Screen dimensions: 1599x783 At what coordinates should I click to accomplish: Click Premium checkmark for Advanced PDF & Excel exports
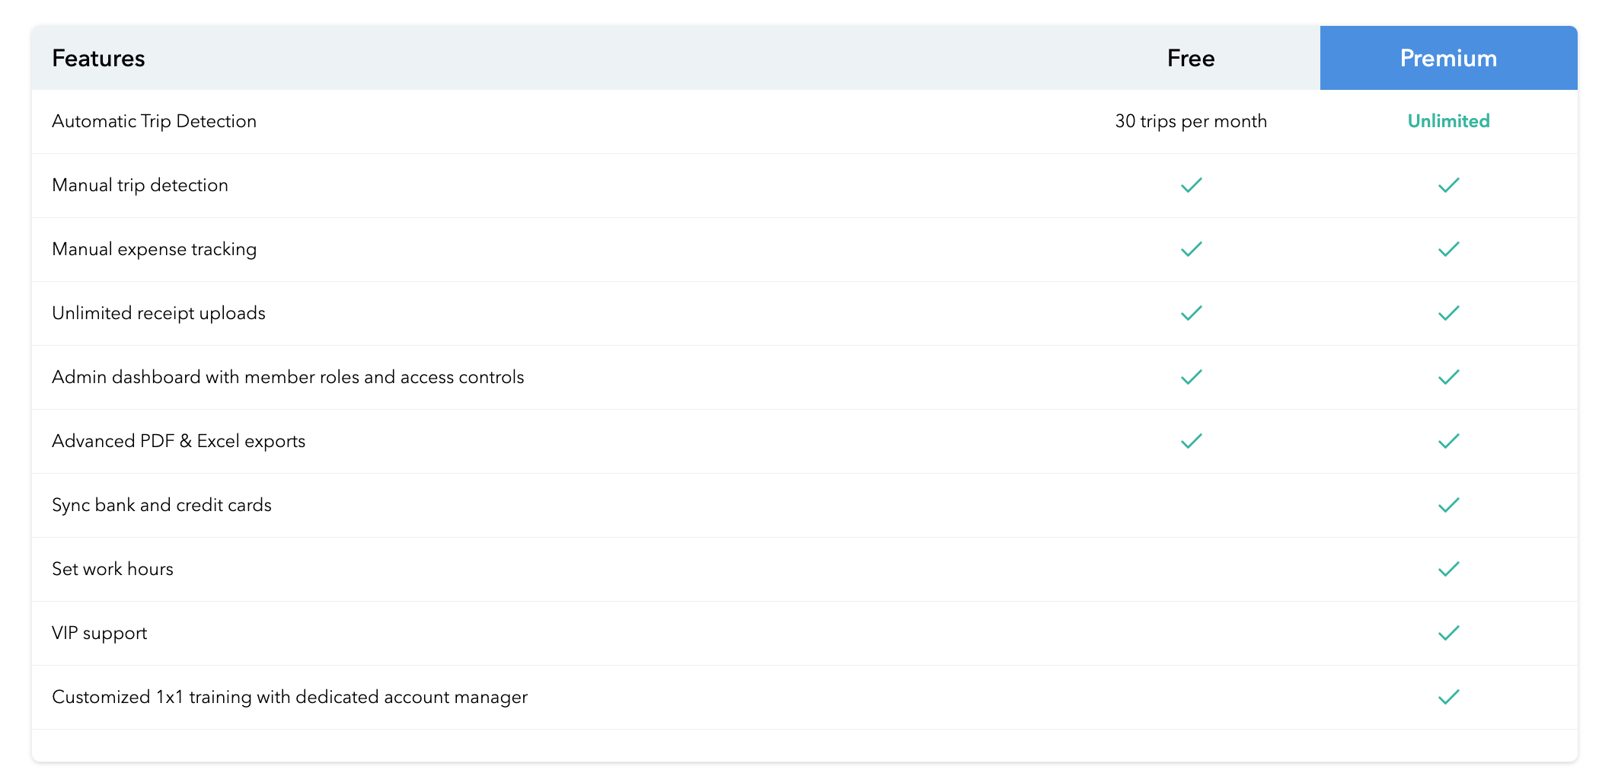click(x=1448, y=441)
